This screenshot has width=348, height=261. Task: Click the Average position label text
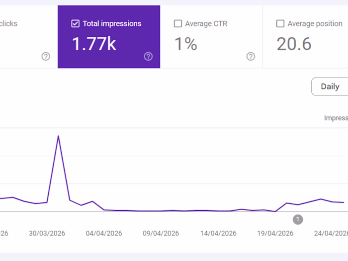315,23
